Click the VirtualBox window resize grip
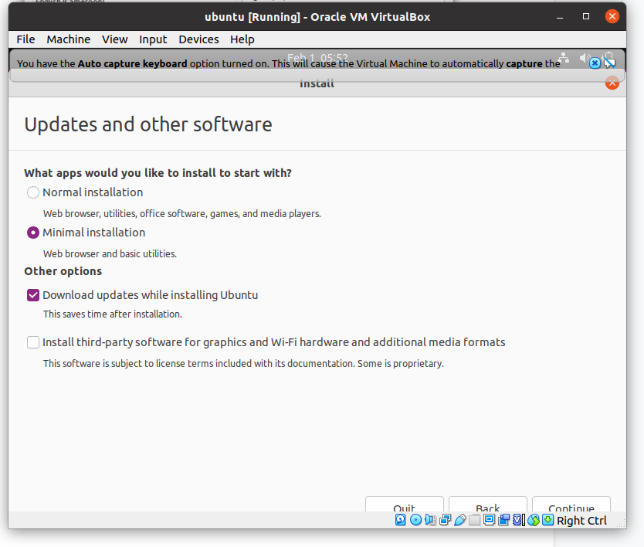 click(622, 523)
